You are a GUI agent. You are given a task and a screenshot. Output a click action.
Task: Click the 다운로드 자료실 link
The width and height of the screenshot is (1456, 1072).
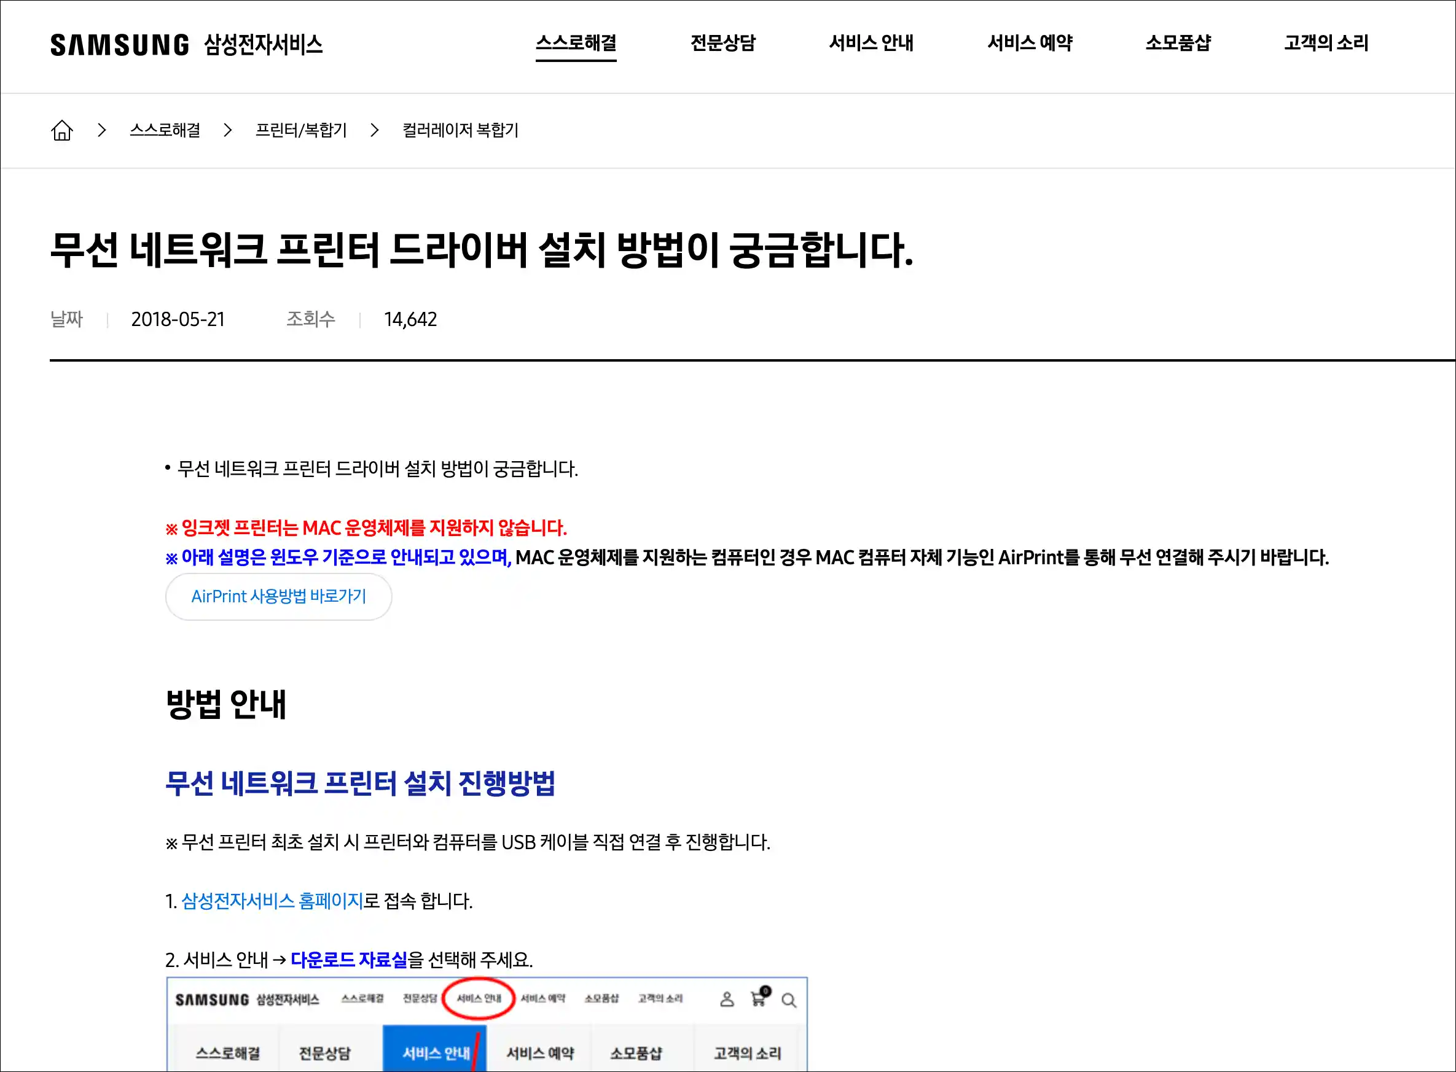tap(348, 959)
